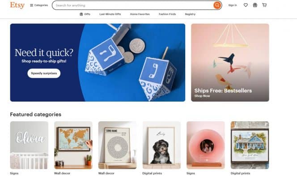
Task: Open the world map Wall decor thumbnail
Action: click(73, 145)
